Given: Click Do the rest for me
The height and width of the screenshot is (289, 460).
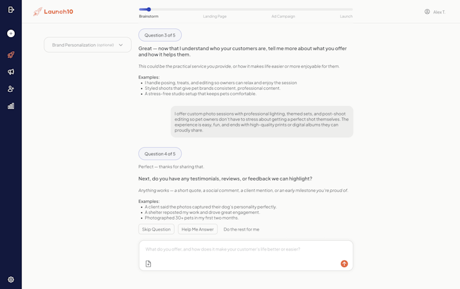Looking at the screenshot, I should [242, 229].
